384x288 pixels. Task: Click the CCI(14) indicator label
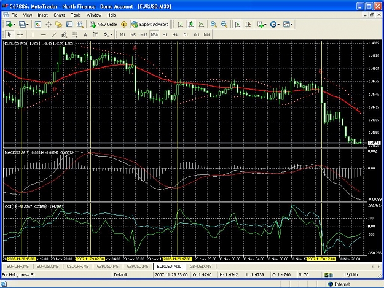[18, 206]
